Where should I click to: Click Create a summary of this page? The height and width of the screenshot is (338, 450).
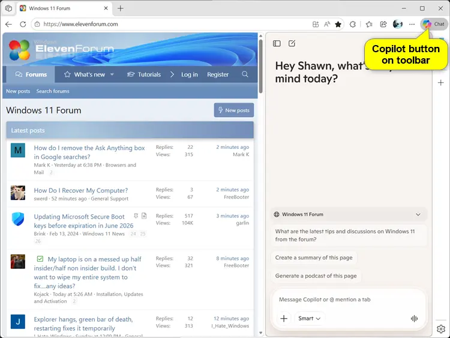pos(314,258)
